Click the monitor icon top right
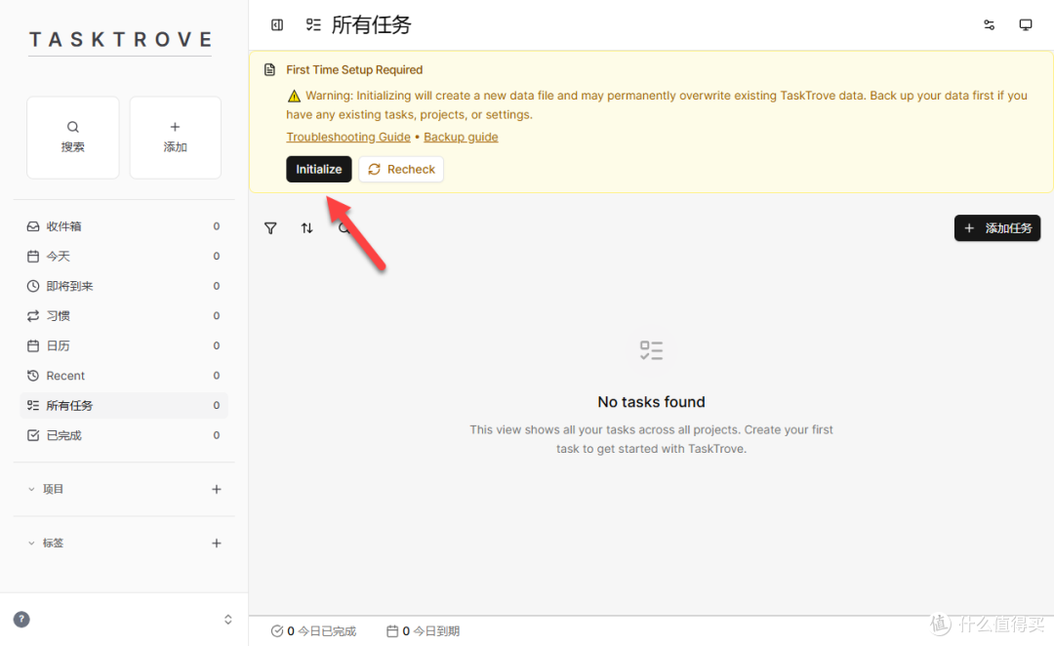 click(x=1025, y=24)
